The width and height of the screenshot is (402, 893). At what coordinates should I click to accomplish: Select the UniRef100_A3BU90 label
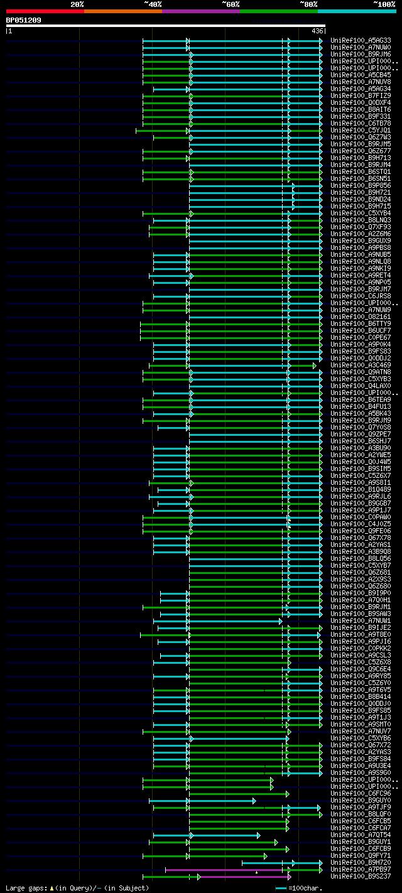tap(360, 448)
